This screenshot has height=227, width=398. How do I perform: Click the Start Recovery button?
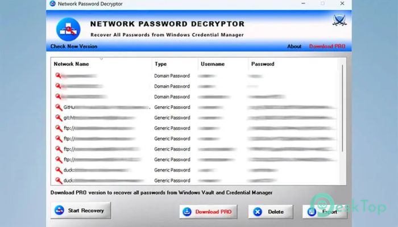(81, 211)
